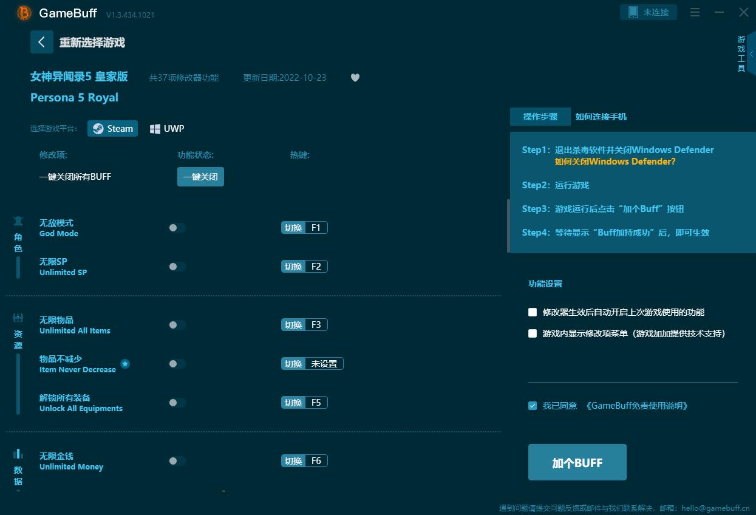Select UWP platform
The image size is (756, 515).
click(x=167, y=129)
